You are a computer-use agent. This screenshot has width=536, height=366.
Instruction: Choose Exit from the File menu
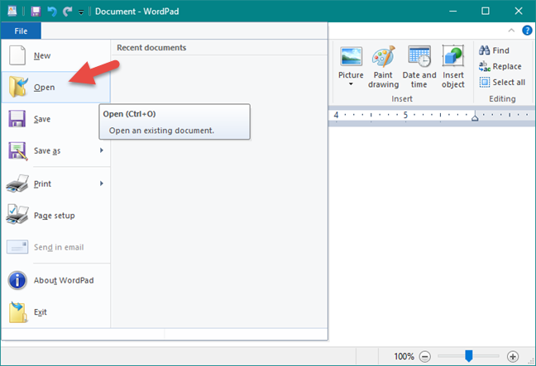[x=56, y=312]
